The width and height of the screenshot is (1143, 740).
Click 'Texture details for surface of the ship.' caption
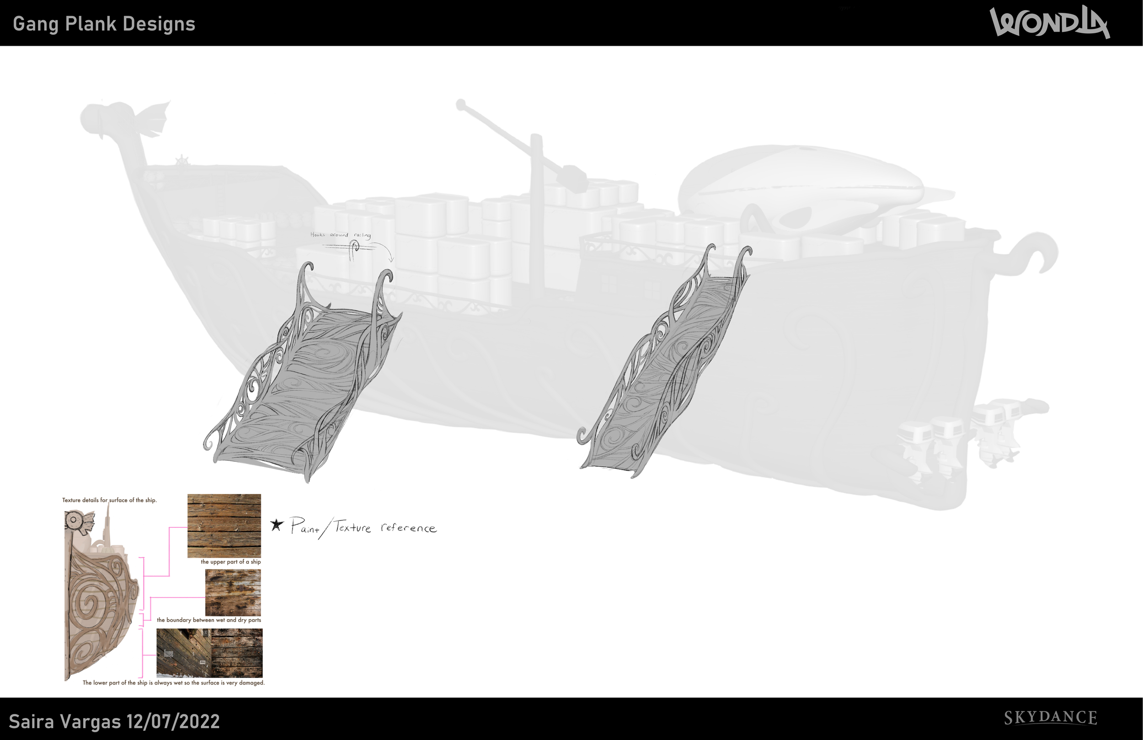[x=109, y=500]
